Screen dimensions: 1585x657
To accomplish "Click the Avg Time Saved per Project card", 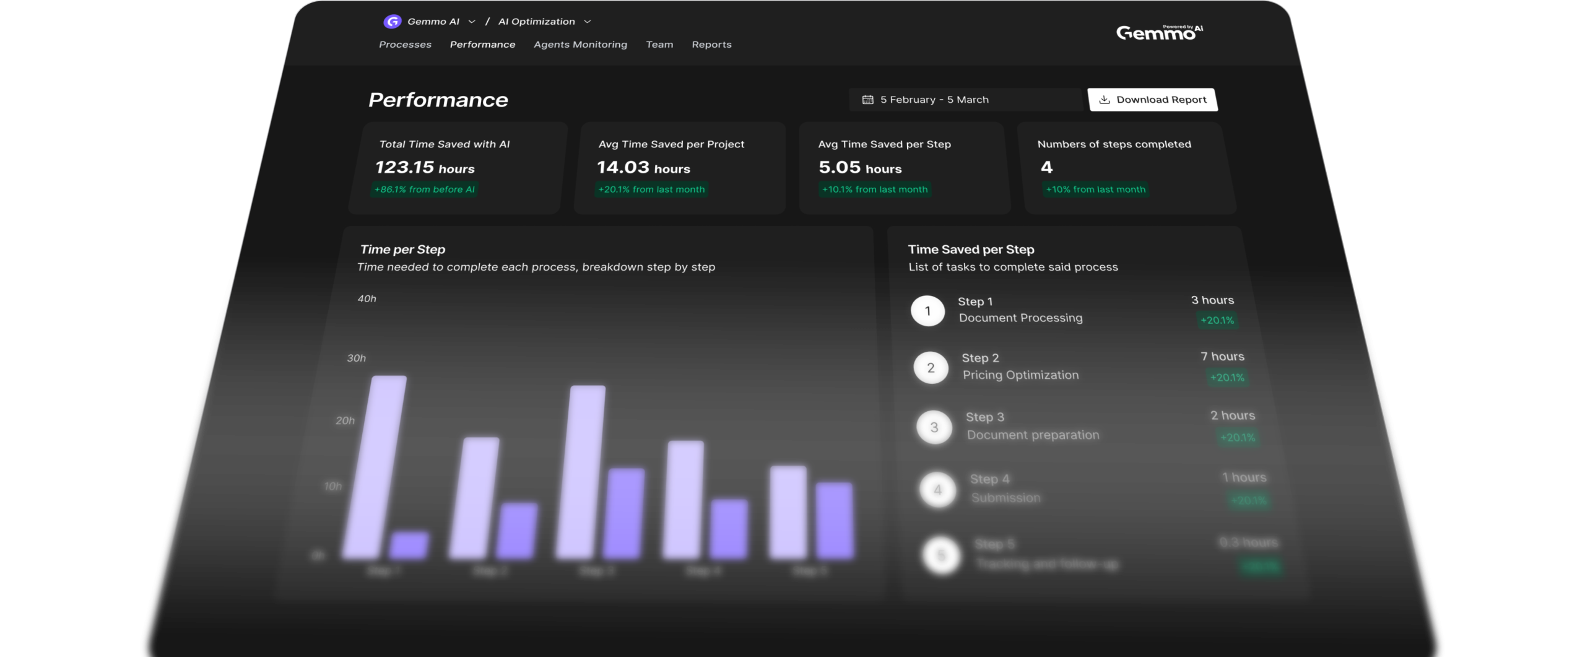I will click(x=679, y=167).
